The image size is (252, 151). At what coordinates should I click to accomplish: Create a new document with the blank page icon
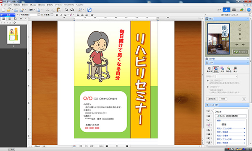pyautogui.click(x=3, y=10)
